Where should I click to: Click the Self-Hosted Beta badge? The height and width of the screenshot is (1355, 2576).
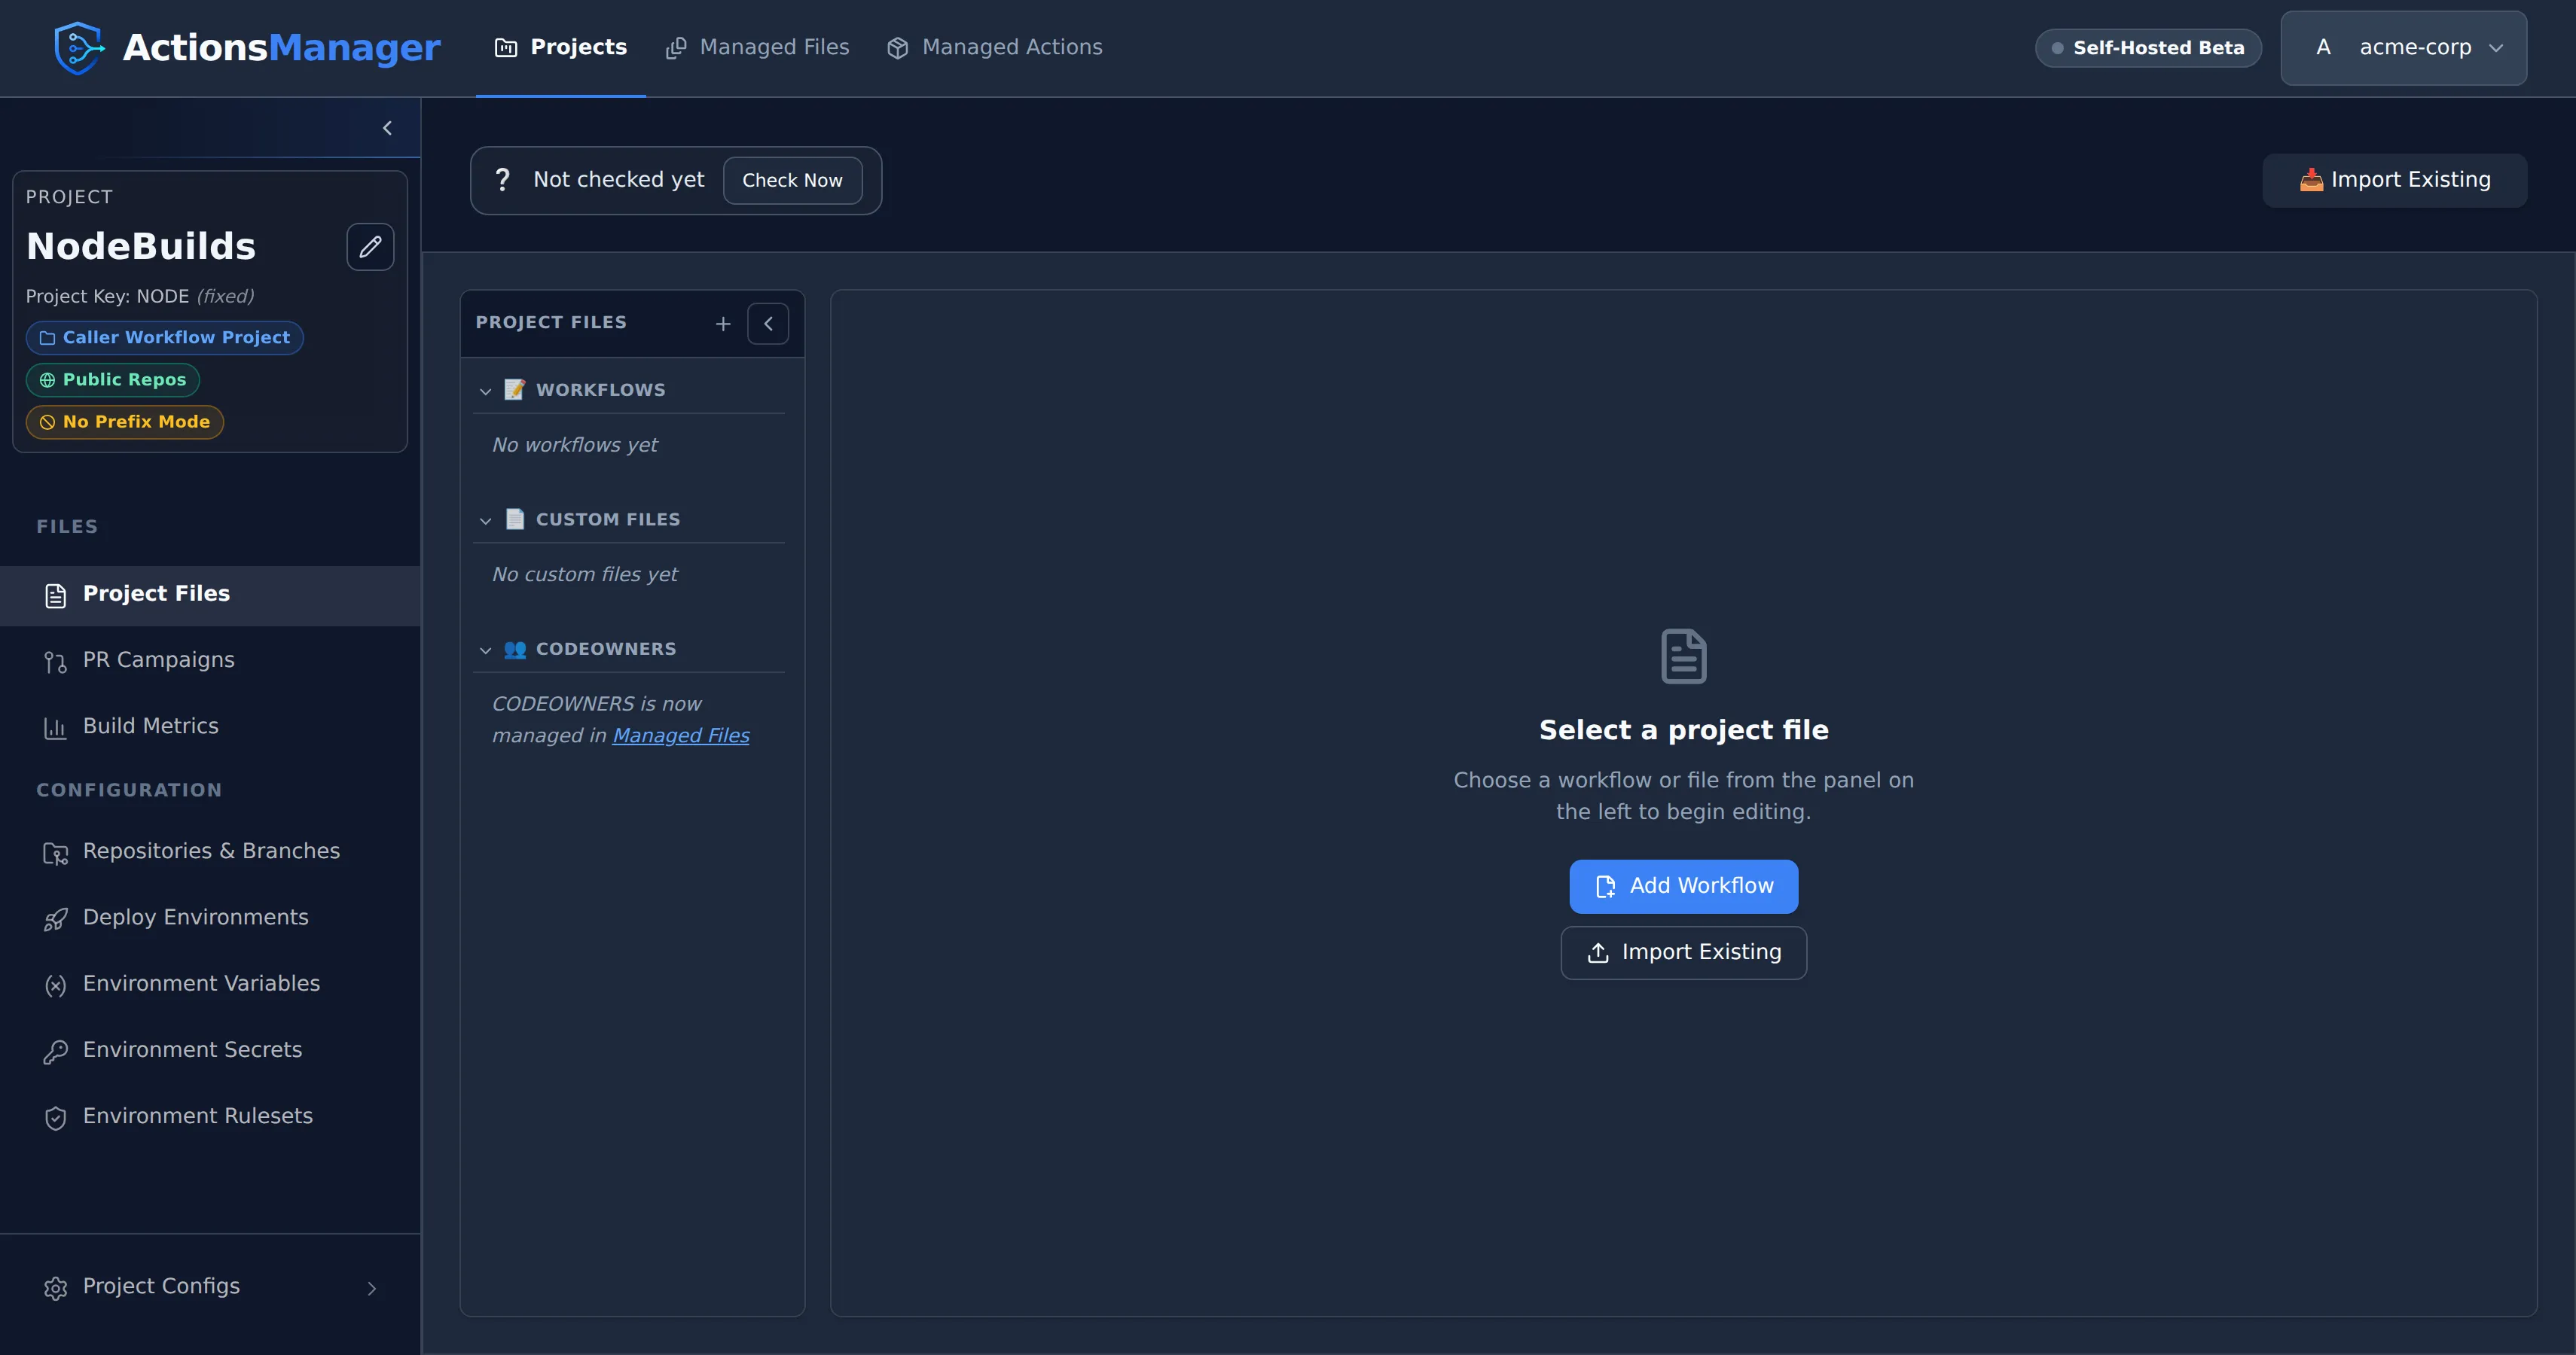click(2148, 48)
